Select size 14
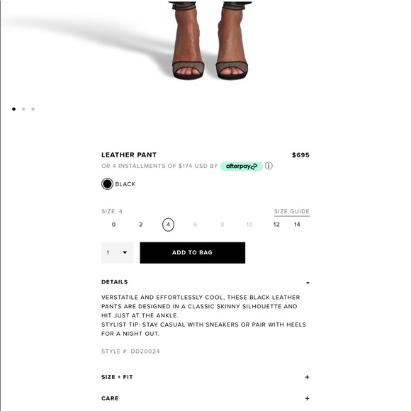 (297, 225)
